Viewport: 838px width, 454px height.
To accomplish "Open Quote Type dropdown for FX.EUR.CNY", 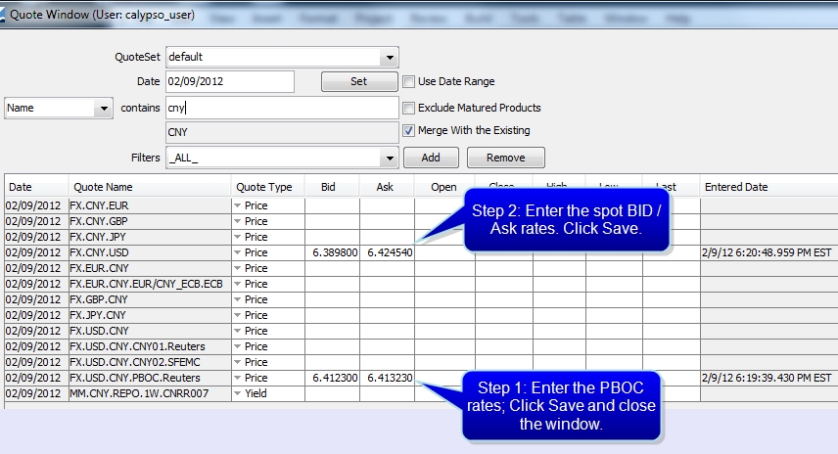I will pos(237,268).
